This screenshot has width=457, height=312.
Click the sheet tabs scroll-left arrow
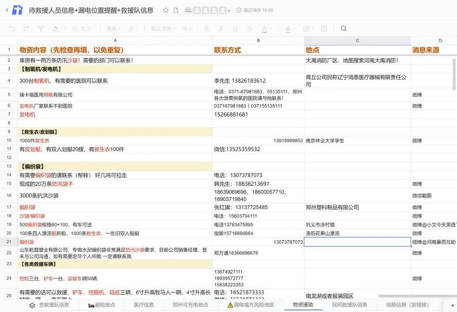[452, 305]
